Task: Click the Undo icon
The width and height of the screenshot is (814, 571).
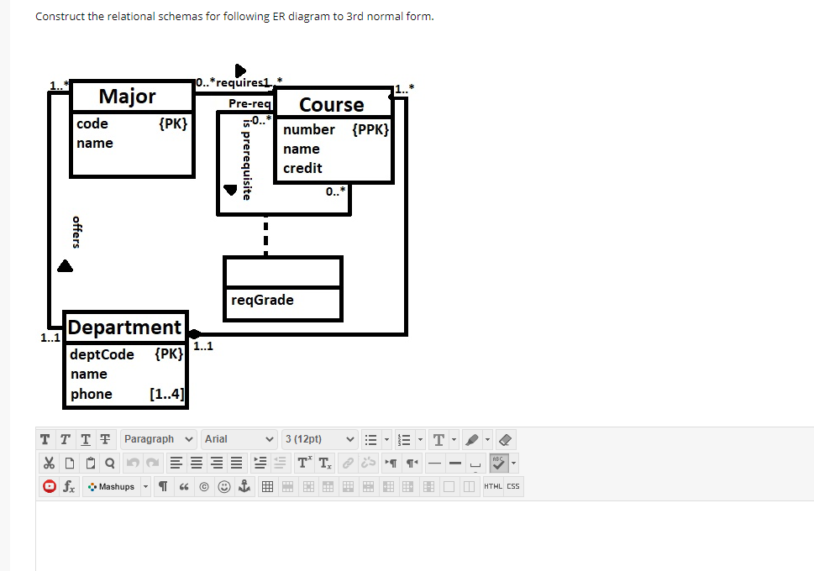Action: pos(134,463)
